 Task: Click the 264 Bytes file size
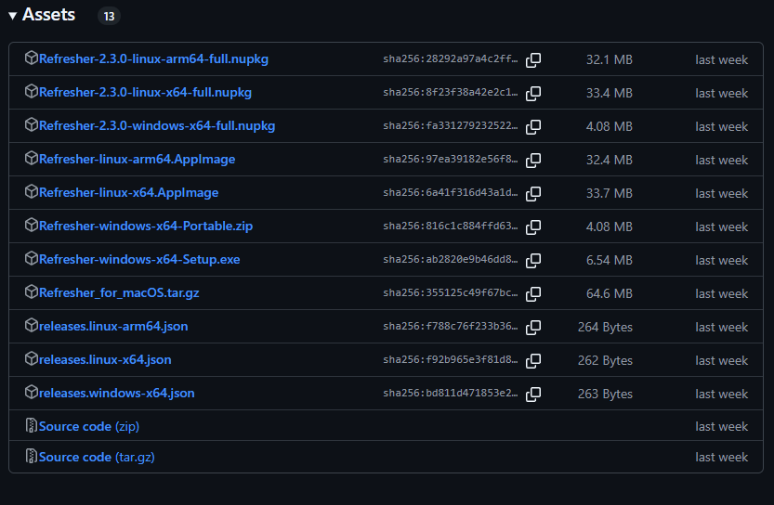[x=605, y=327]
